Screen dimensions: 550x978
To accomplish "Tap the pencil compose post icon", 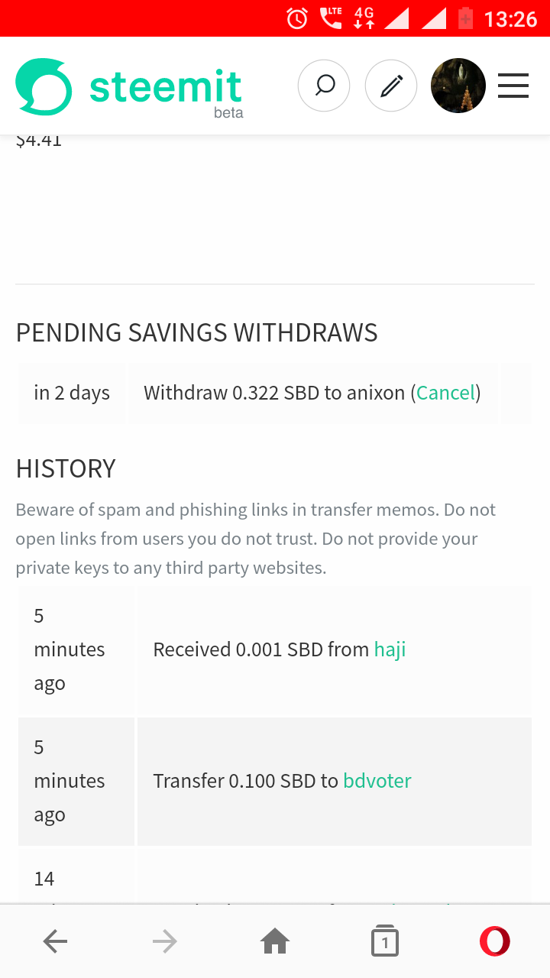I will pyautogui.click(x=391, y=86).
